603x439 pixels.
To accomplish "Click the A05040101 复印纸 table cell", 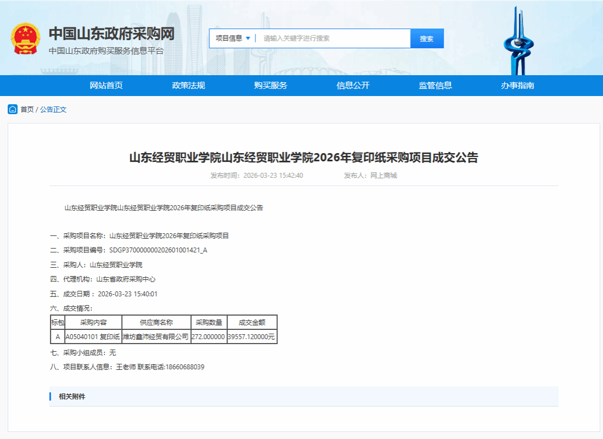I will coord(93,336).
